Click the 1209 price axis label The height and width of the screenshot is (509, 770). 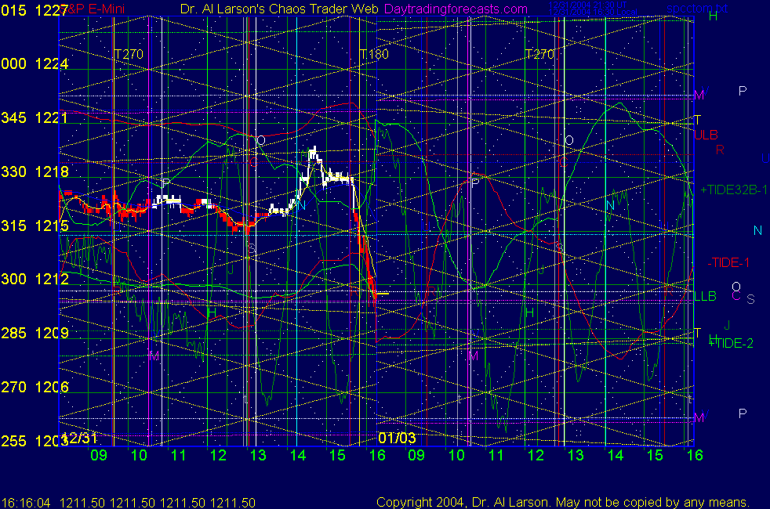pyautogui.click(x=51, y=333)
